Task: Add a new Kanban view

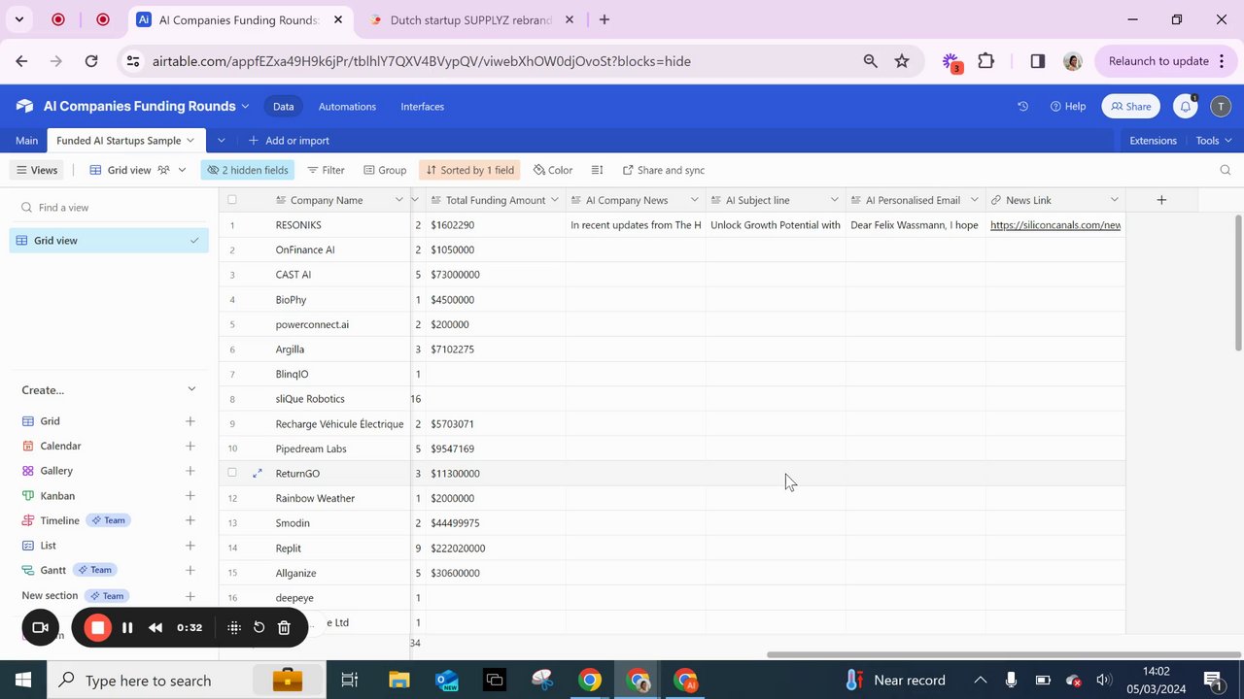Action: 190,496
